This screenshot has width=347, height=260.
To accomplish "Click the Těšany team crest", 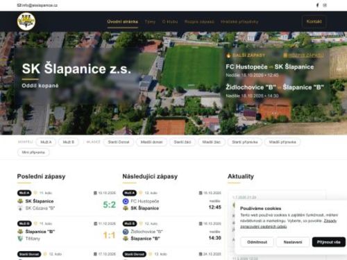I will click(x=20, y=239).
